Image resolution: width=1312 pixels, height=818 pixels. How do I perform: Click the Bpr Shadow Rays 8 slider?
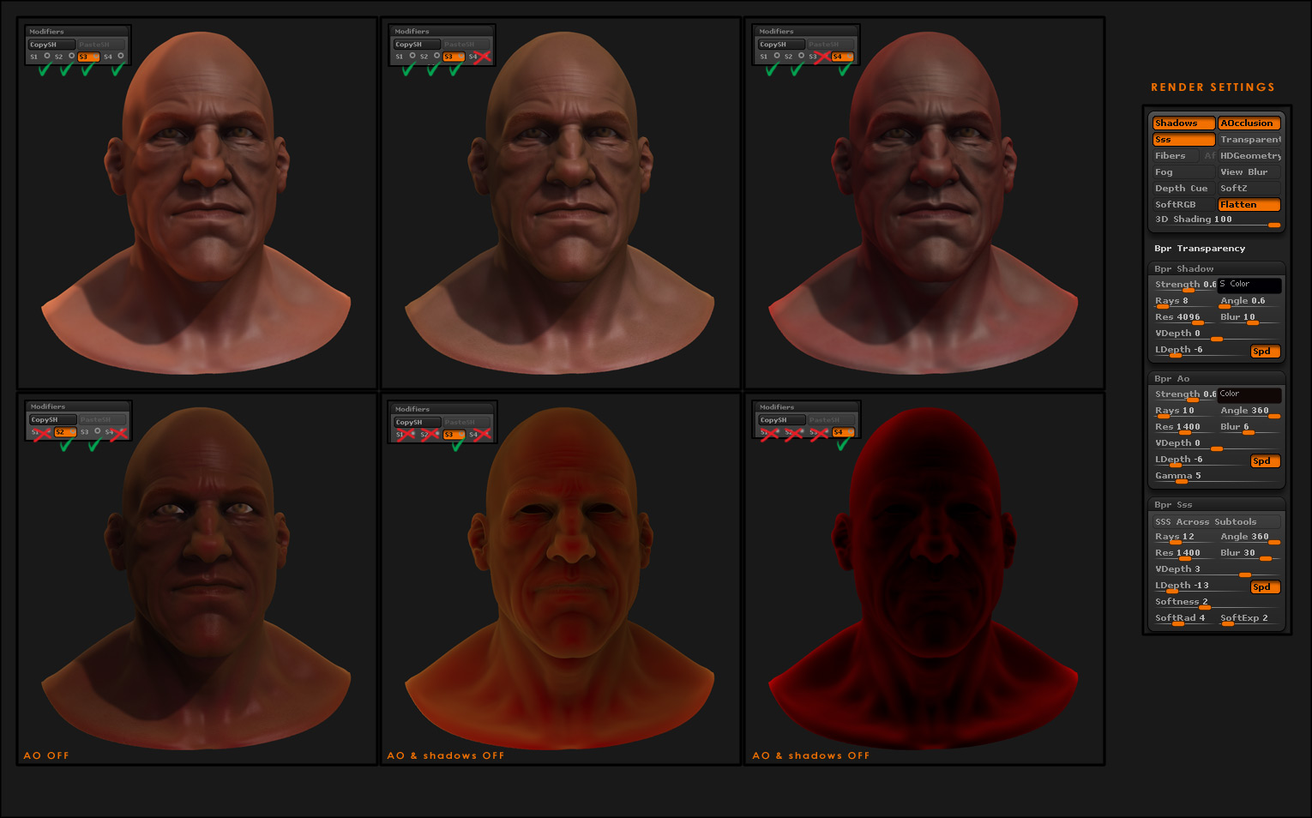[1183, 301]
